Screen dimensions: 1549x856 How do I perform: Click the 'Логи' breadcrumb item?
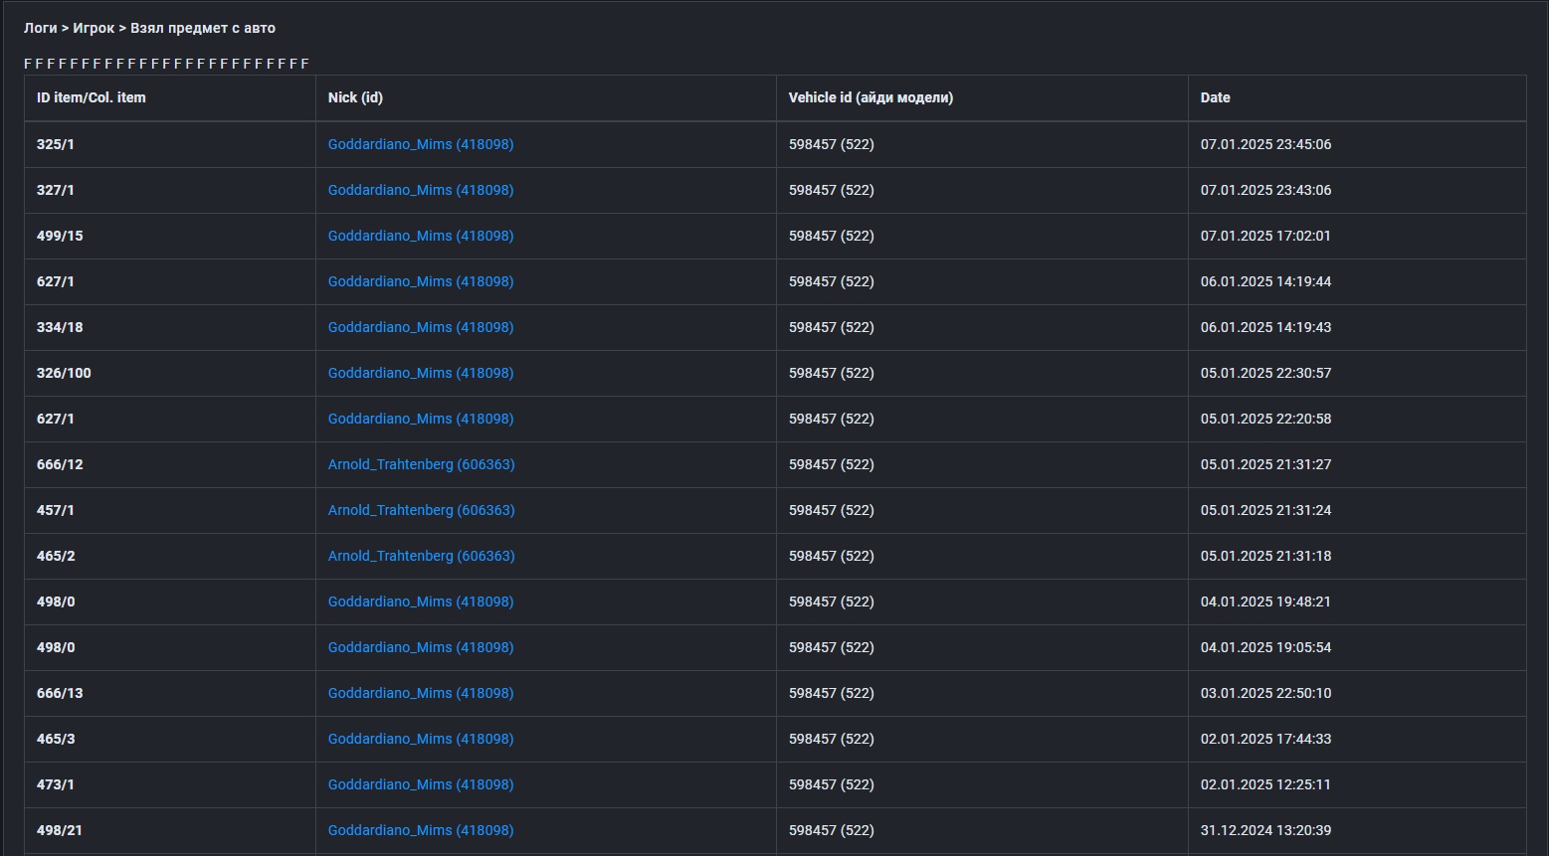[40, 28]
